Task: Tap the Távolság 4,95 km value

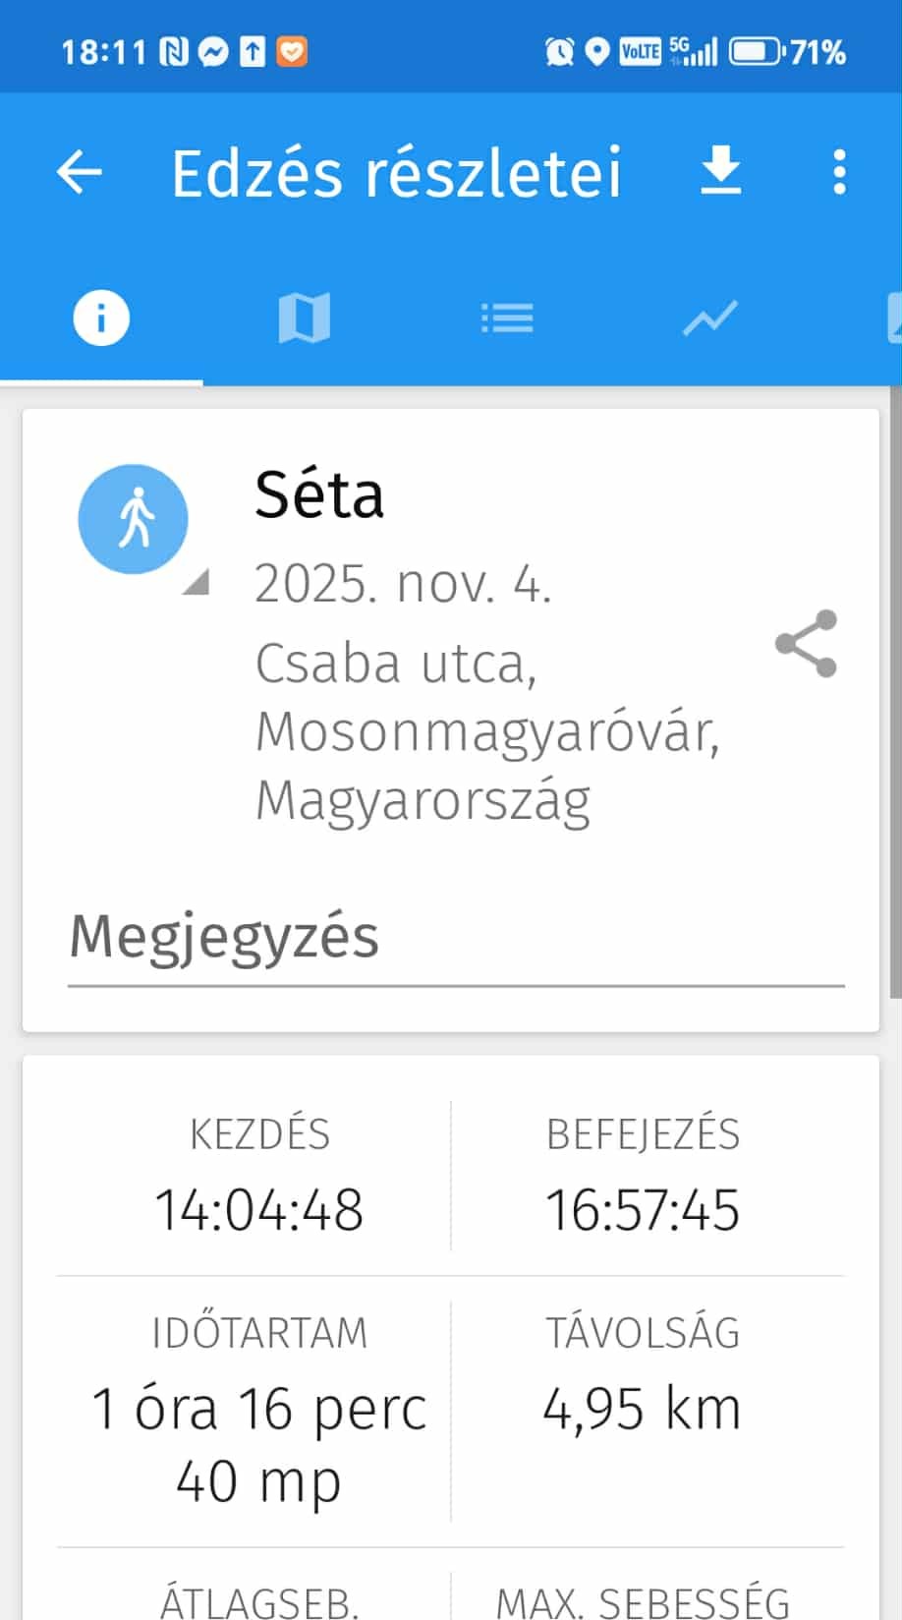Action: pyautogui.click(x=643, y=1409)
